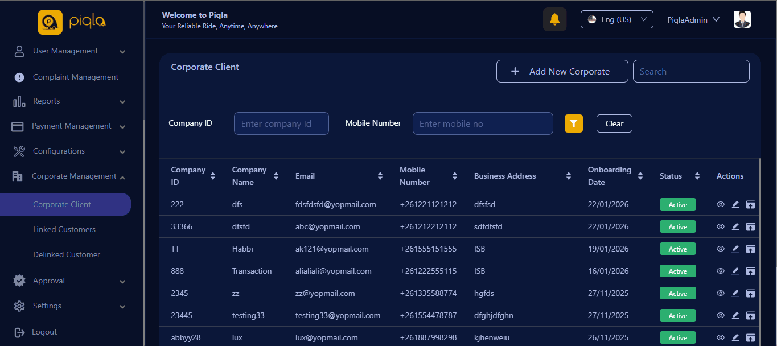Open archive icon for Transaction row
Screen dimensions: 777x346
(x=750, y=271)
